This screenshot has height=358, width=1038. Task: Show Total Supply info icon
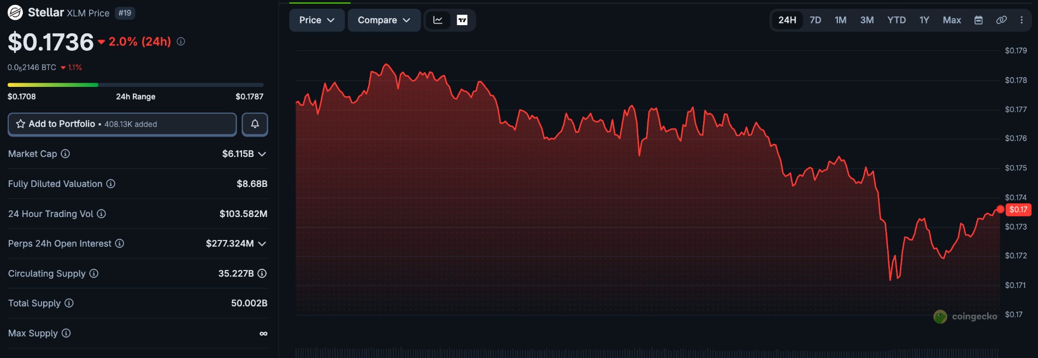(69, 303)
